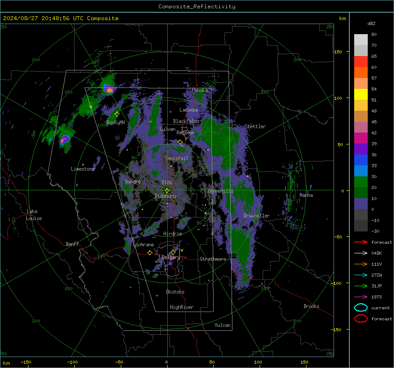This screenshot has height=368, width=394.
Task: Click the Stettler label
Action: [x=255, y=126]
